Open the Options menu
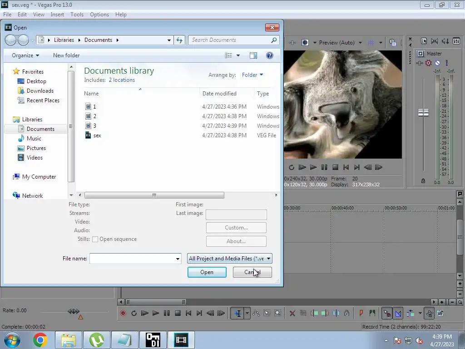Screen dimensions: 465x349 pos(99,15)
